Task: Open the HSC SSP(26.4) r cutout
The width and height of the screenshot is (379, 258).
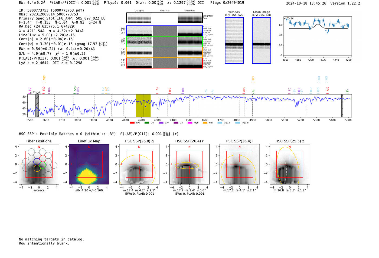Action: pyautogui.click(x=189, y=164)
